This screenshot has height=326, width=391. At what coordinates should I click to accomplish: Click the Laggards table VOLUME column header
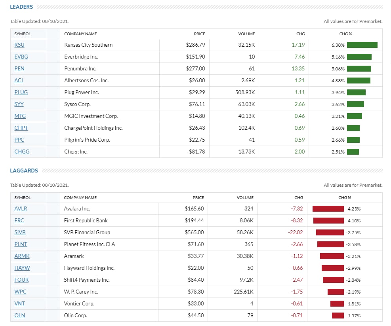click(245, 198)
